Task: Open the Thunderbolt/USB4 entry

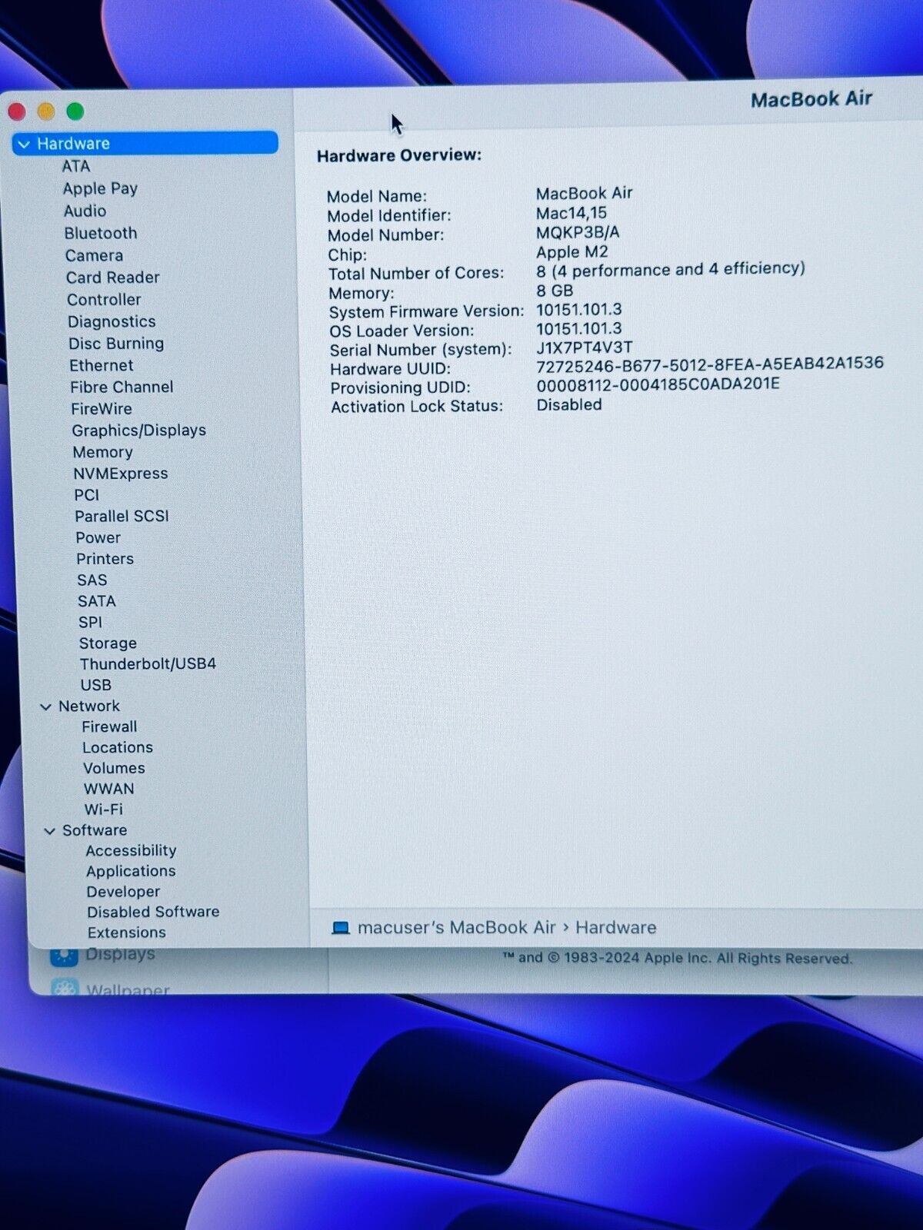Action: tap(148, 664)
